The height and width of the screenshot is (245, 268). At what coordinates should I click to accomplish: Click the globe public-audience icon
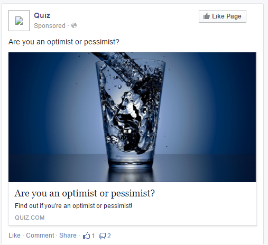click(x=74, y=25)
